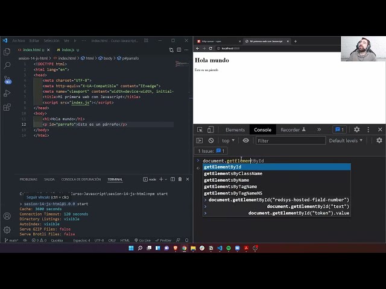
Task: Change language mode via HTML status
Action: pos(125,240)
